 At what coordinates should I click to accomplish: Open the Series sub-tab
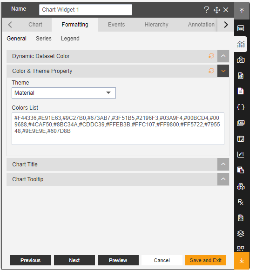[43, 39]
